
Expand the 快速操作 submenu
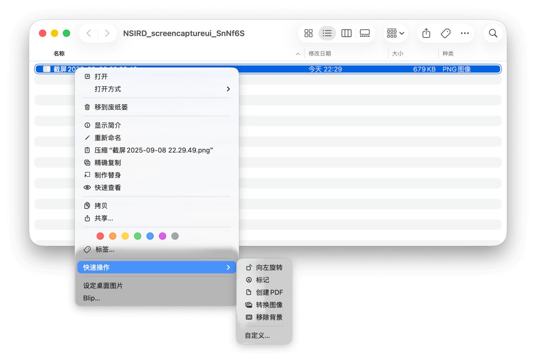click(x=157, y=267)
